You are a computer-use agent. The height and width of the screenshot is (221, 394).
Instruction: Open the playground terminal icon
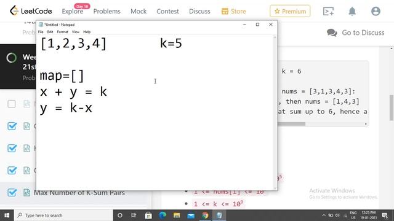click(328, 11)
